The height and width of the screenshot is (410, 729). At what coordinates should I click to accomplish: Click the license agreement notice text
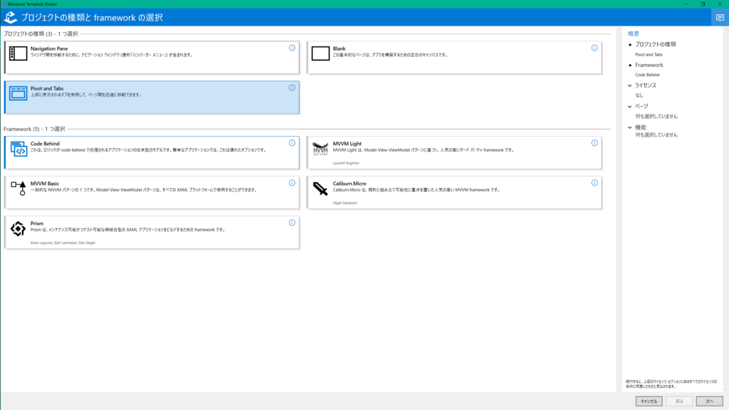tap(671, 384)
